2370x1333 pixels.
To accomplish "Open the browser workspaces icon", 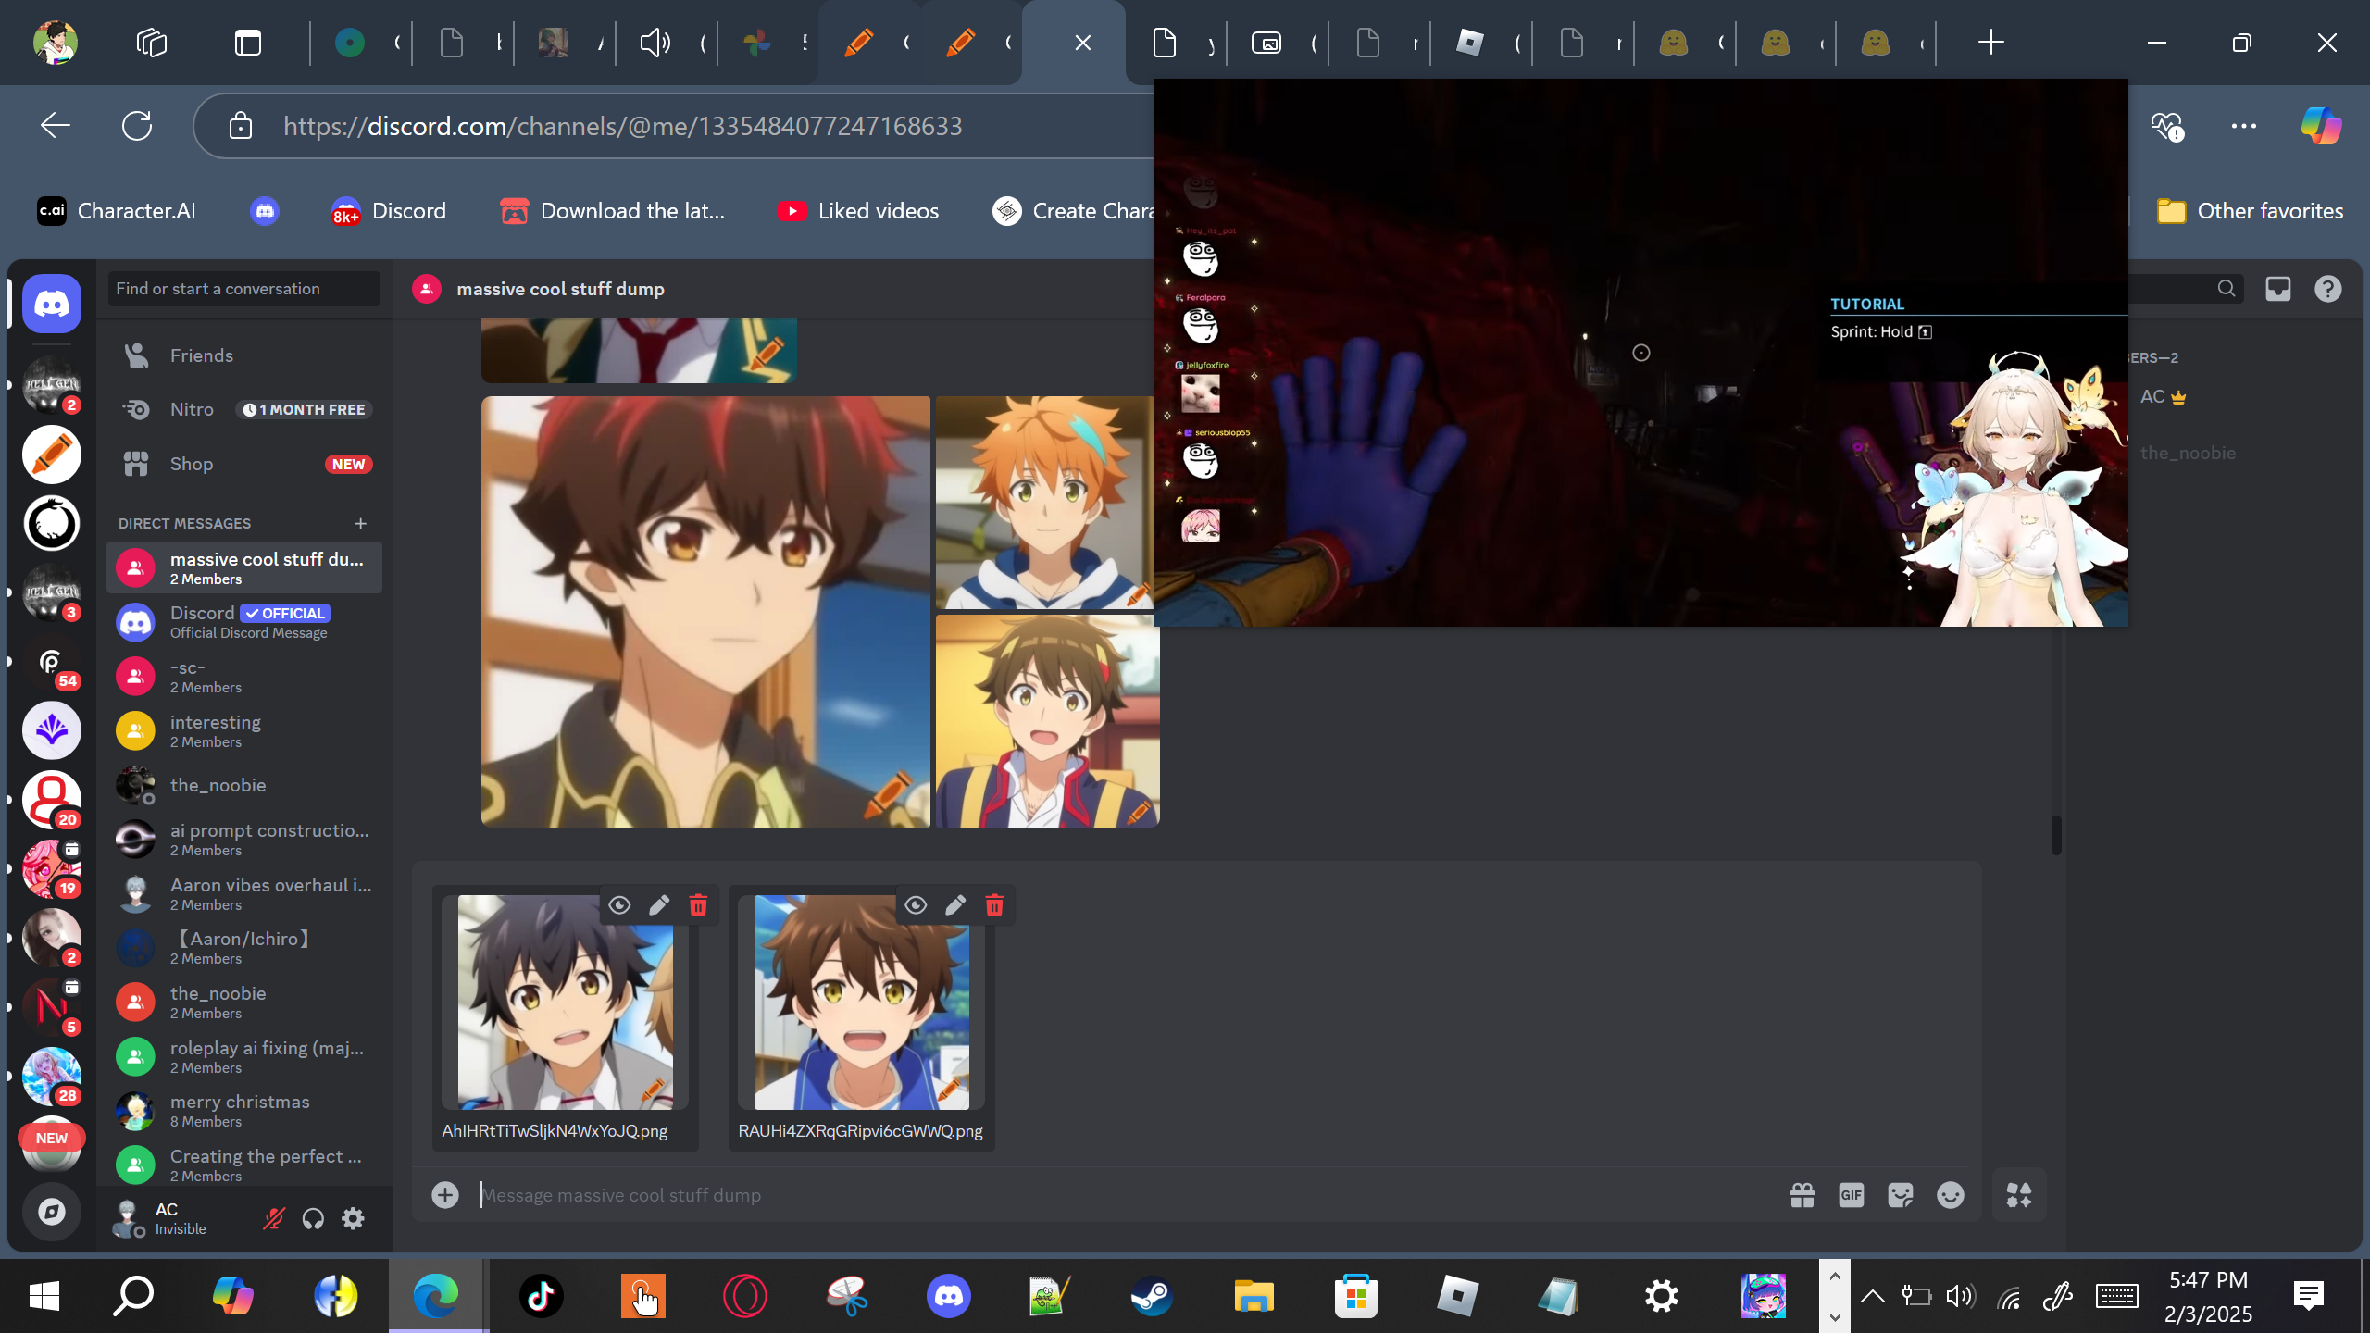I will click(152, 43).
